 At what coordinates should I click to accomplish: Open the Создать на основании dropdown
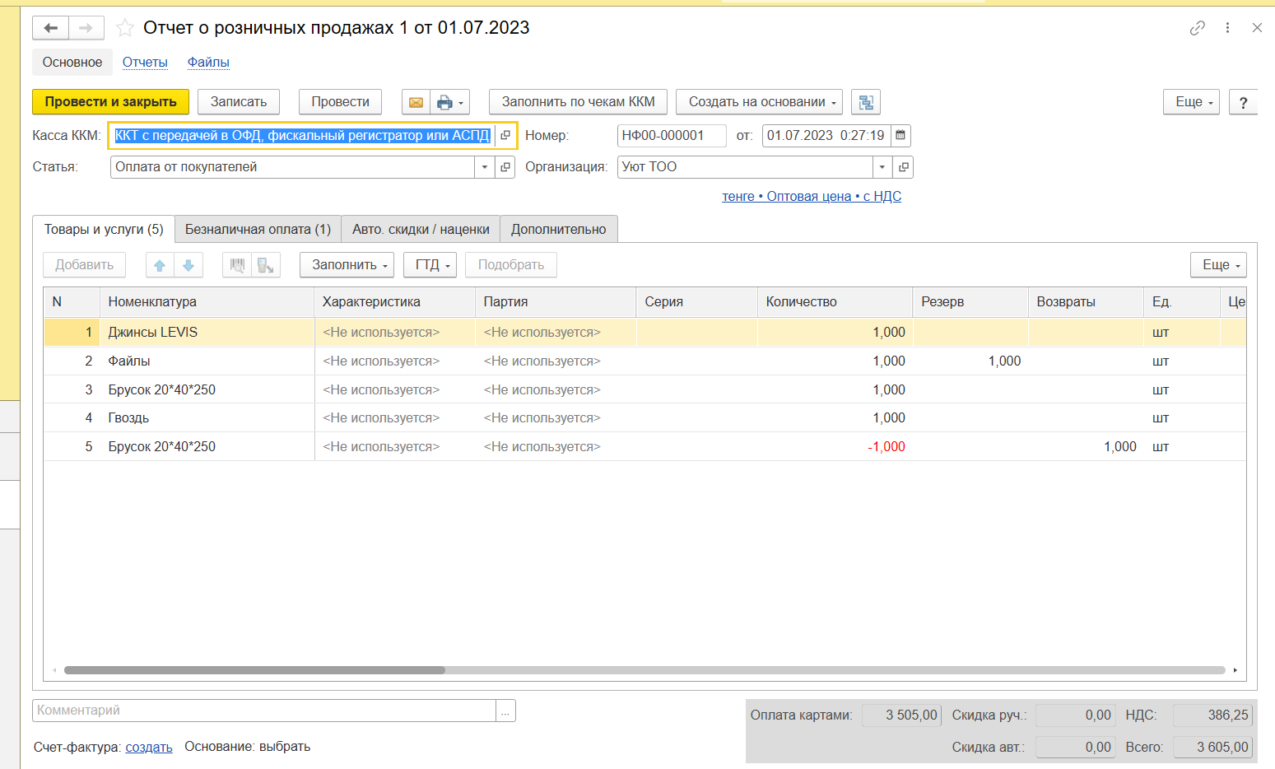(758, 102)
